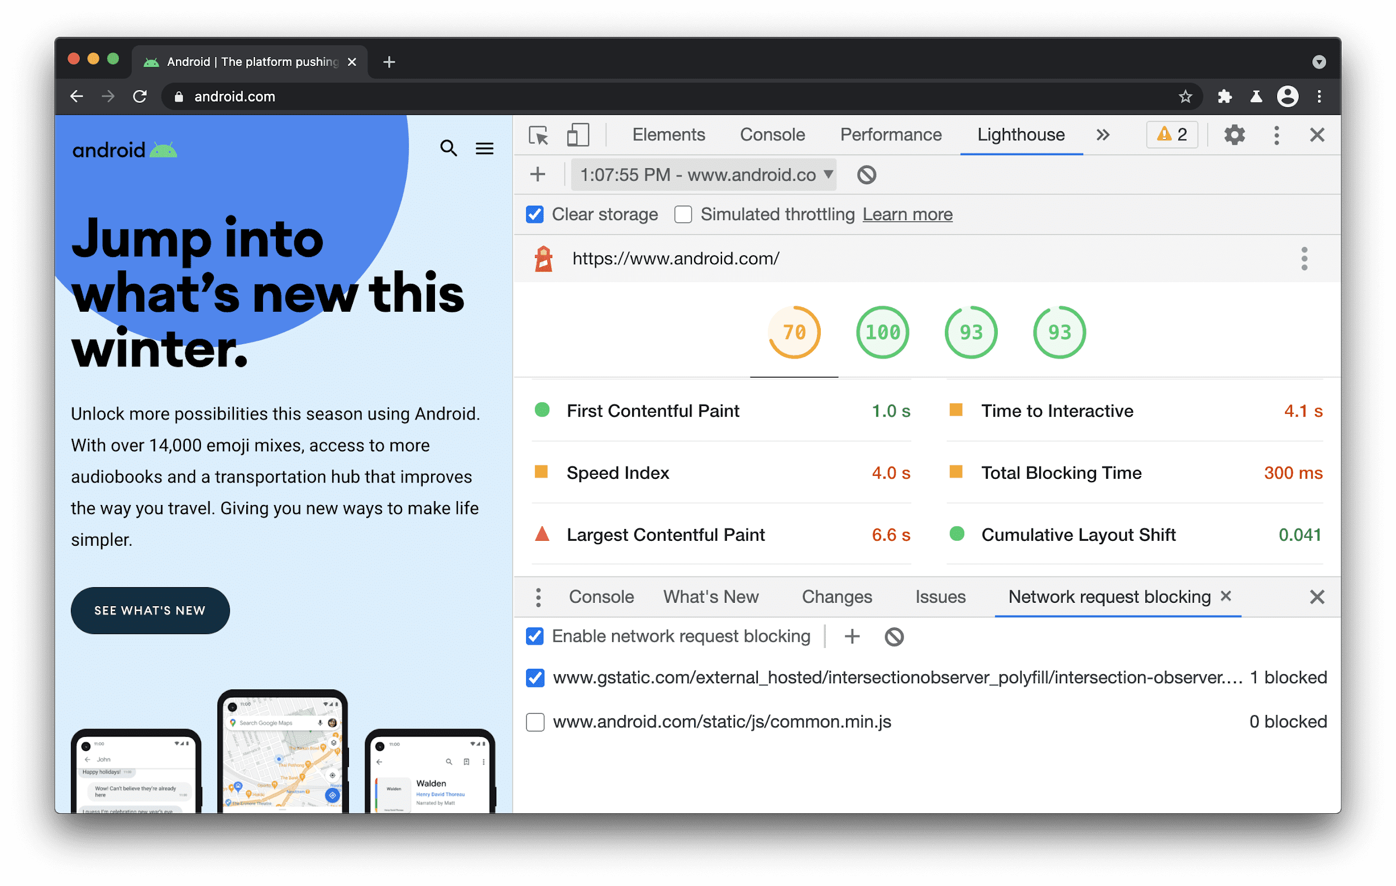The width and height of the screenshot is (1396, 886).
Task: Click the Performance tab in DevTools
Action: 890,134
